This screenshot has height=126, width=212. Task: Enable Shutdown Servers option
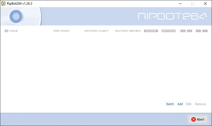point(128,31)
